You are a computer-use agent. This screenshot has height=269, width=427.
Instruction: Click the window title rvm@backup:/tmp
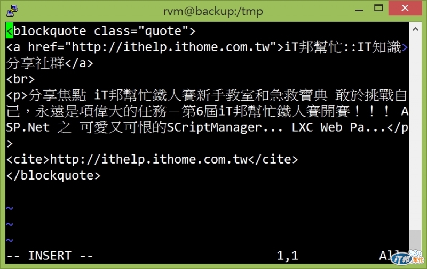pos(213,11)
